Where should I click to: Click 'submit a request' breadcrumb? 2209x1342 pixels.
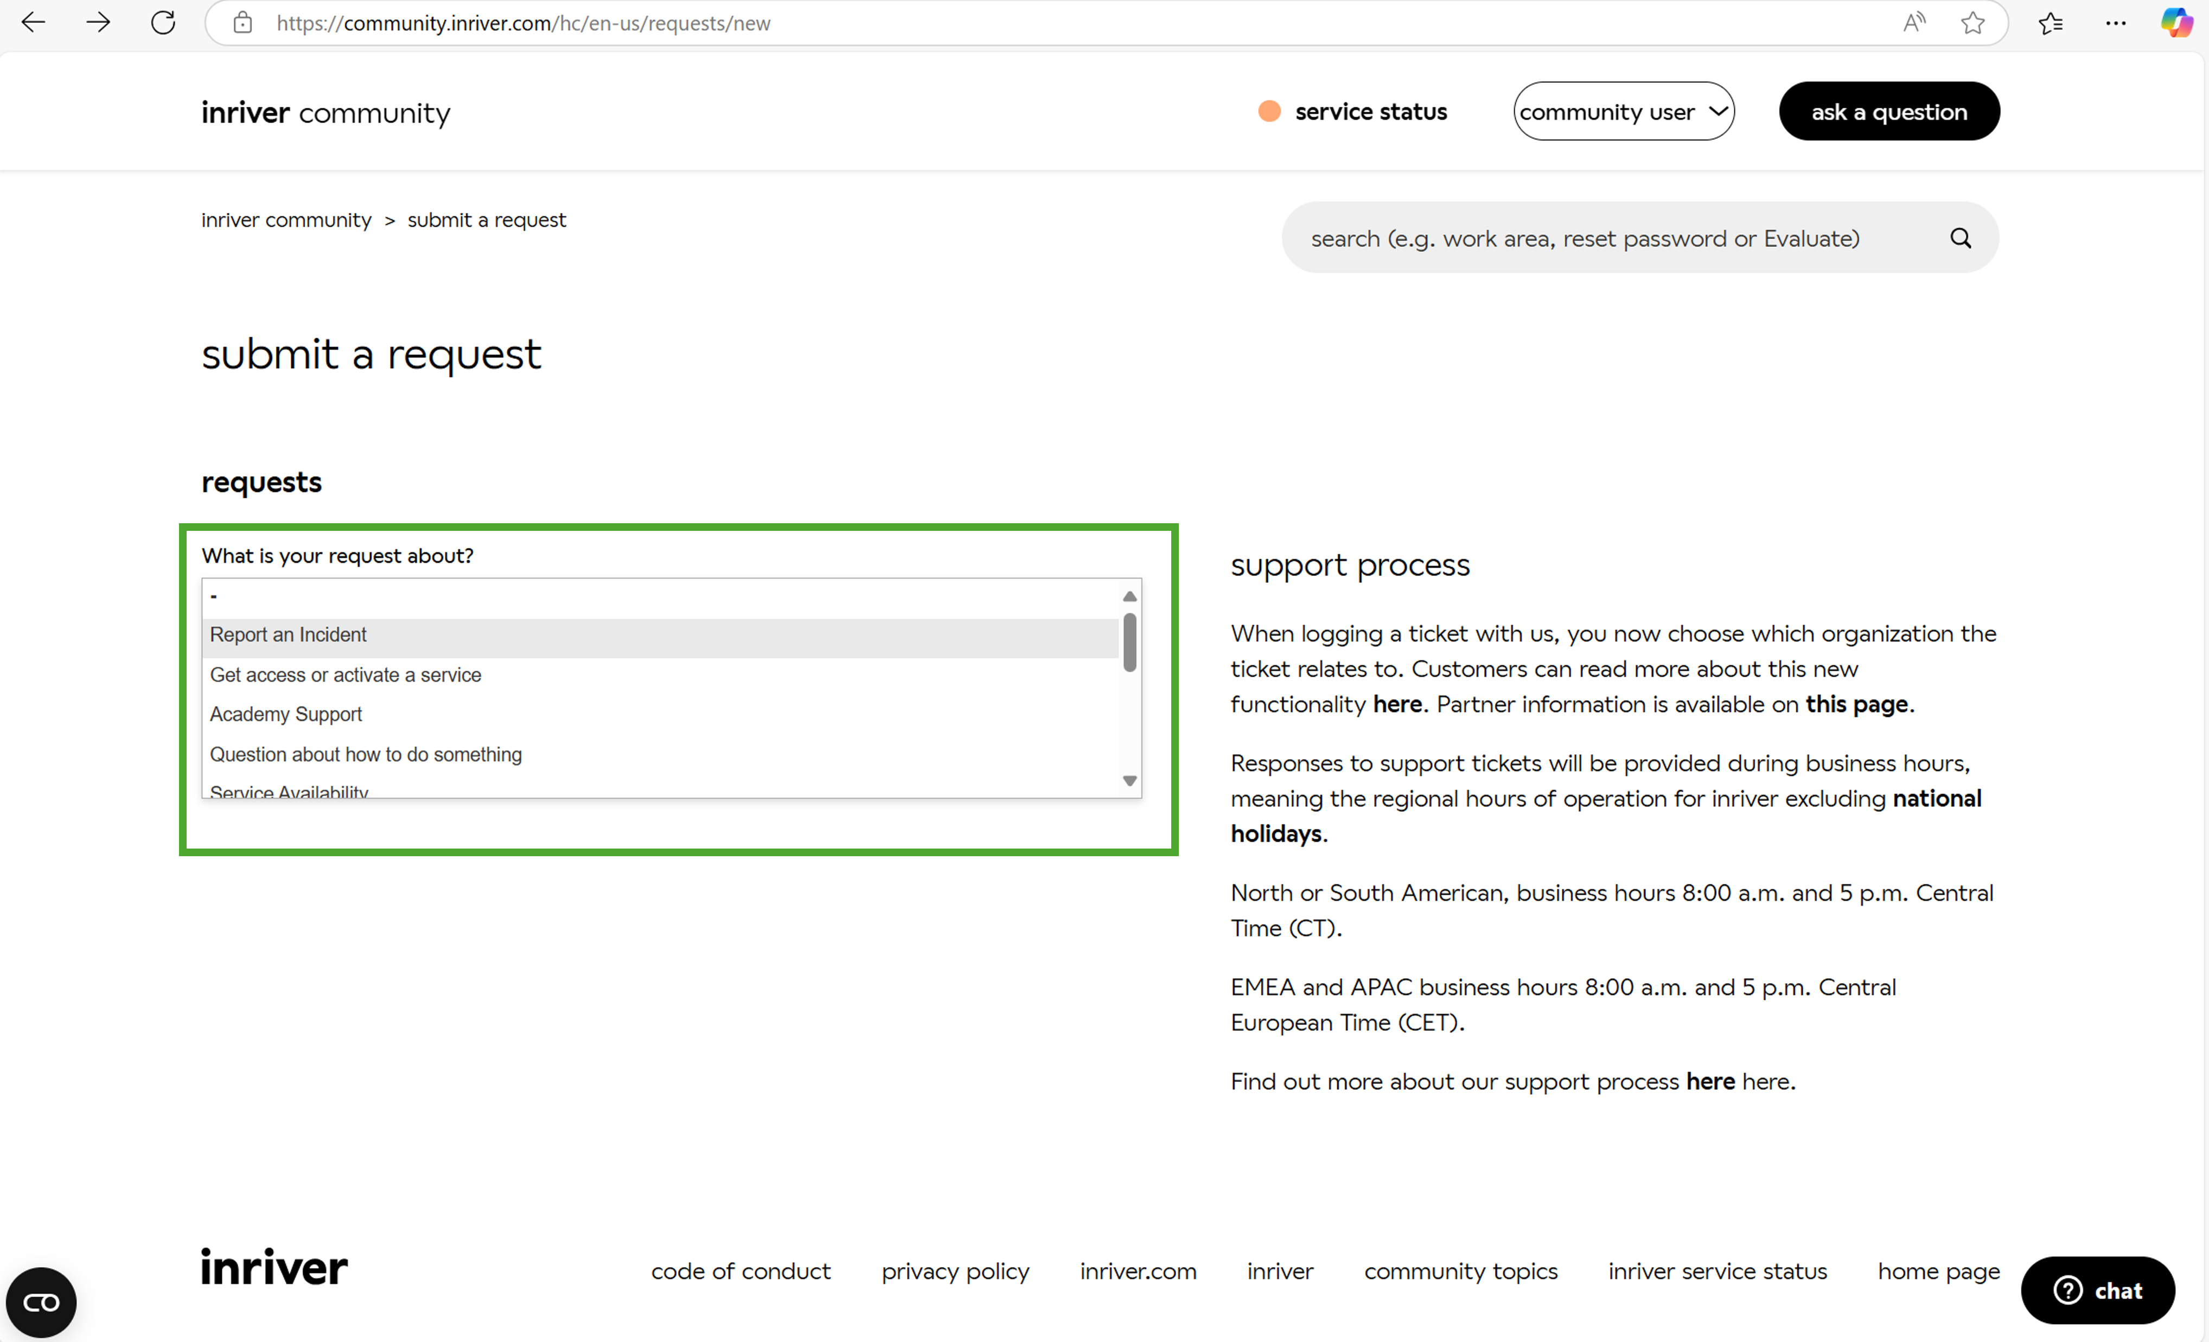(x=487, y=220)
